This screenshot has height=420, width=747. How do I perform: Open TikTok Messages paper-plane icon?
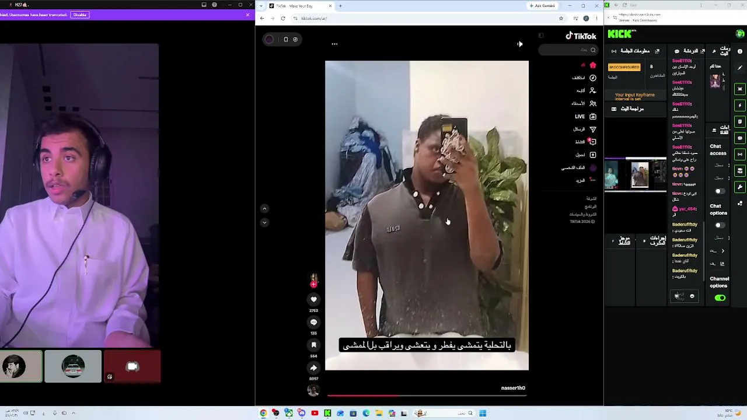593,129
